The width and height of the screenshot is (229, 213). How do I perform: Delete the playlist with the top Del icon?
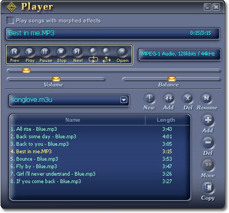(188, 98)
